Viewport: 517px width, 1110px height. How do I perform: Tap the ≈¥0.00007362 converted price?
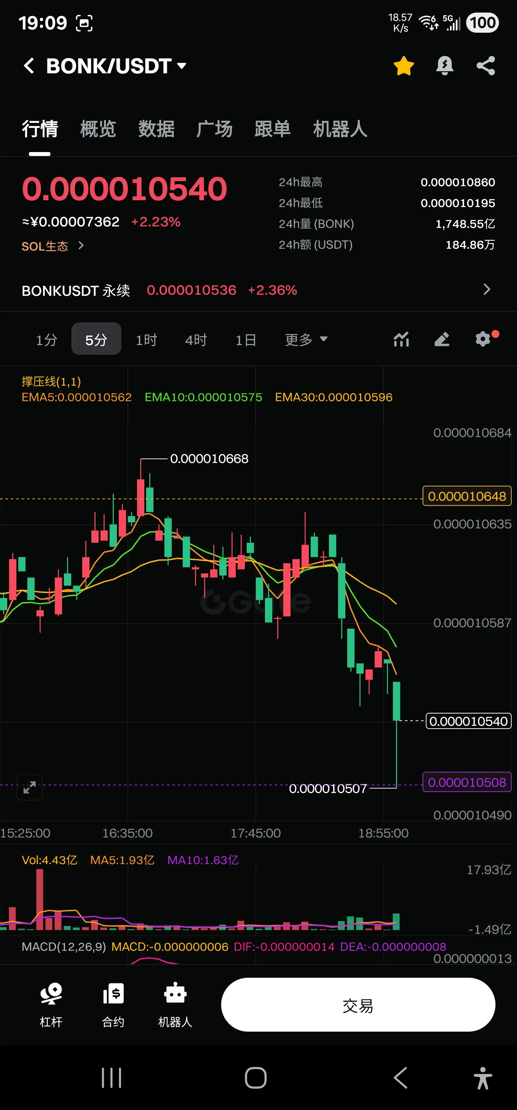pyautogui.click(x=71, y=222)
